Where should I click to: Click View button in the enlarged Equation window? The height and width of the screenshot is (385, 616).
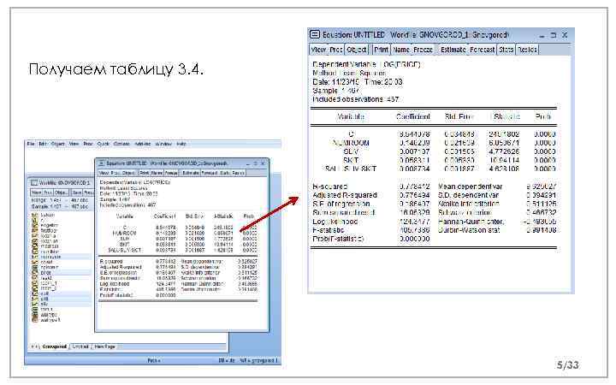[x=318, y=50]
